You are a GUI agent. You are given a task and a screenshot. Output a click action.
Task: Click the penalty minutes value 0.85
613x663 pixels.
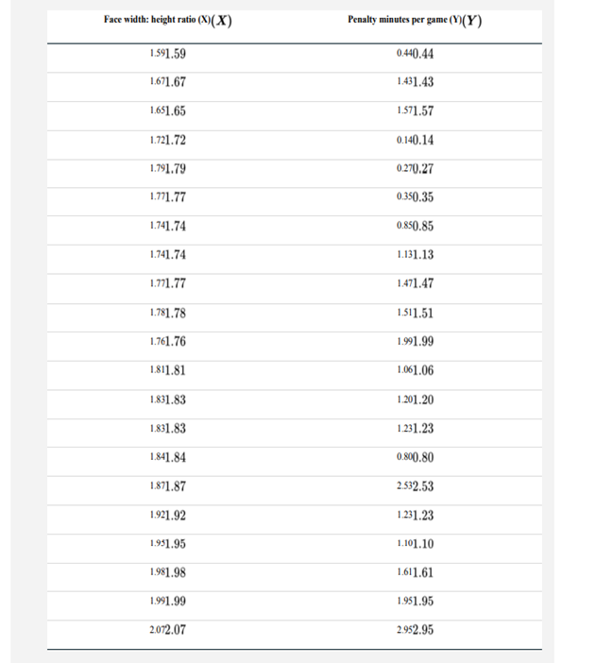click(x=416, y=227)
